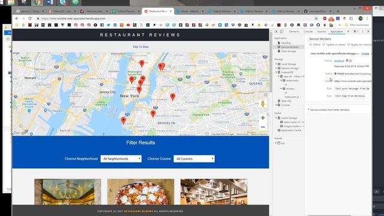Click the Facebook bookmark icon
This screenshot has height=216, width=384.
(x=102, y=25)
